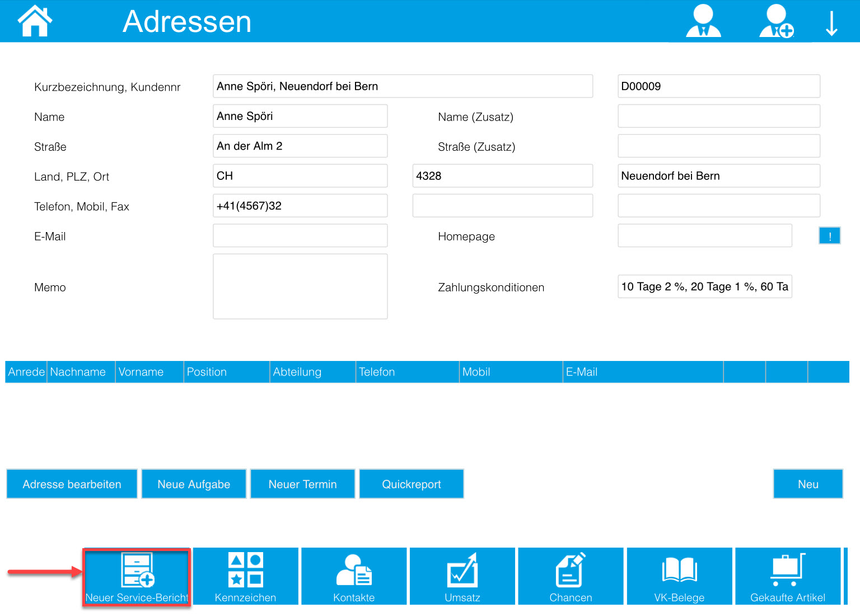Viewport: 860px width, 616px height.
Task: Click the Memo text area
Action: coord(300,286)
